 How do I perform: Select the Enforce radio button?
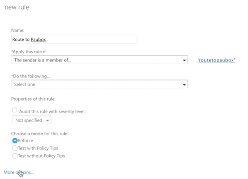15,140
